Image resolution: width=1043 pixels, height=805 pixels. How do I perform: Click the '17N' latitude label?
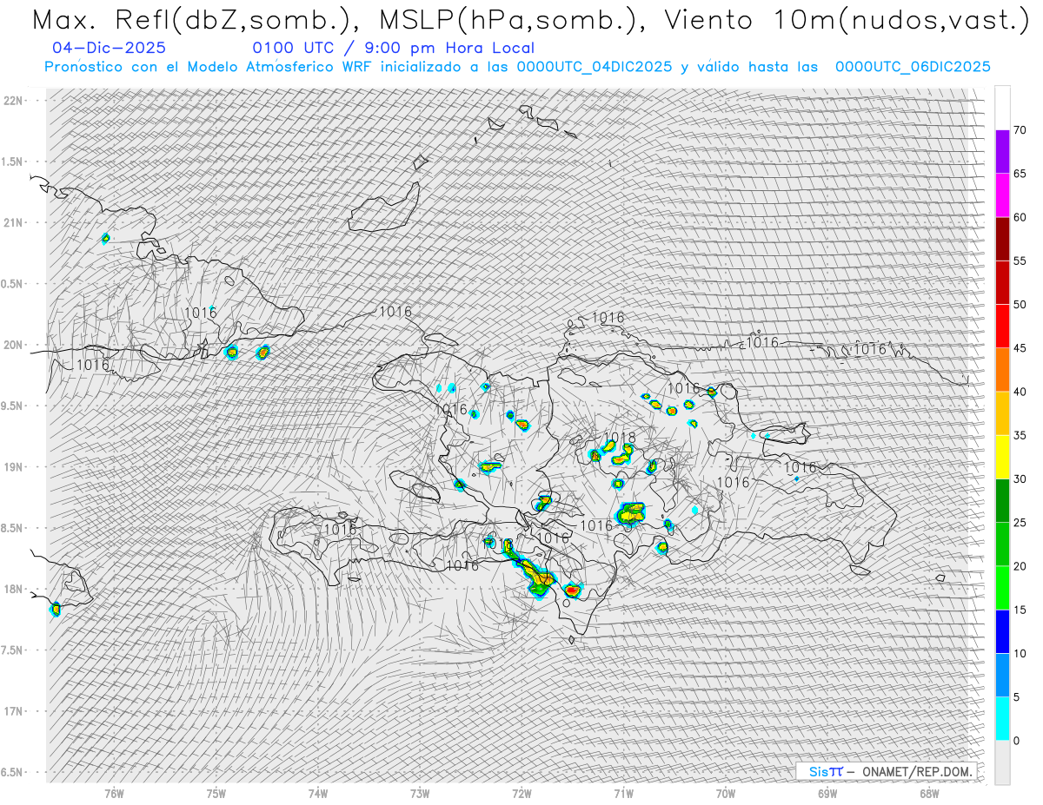[x=14, y=711]
